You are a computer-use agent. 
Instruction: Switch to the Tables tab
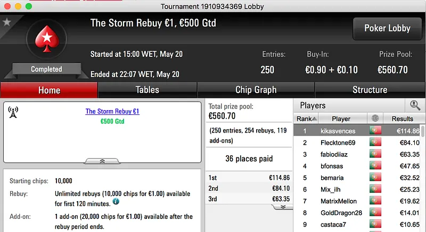tap(148, 90)
